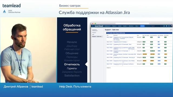Click the large teamlead logo in the banner

(x=12, y=6)
